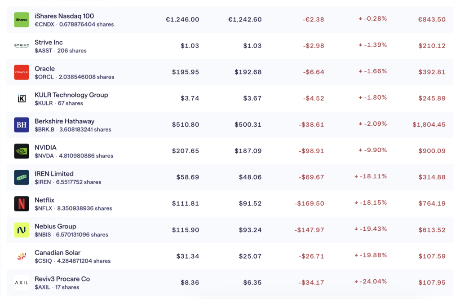Open the Oracle holding name link
The width and height of the screenshot is (460, 299).
[x=45, y=69]
